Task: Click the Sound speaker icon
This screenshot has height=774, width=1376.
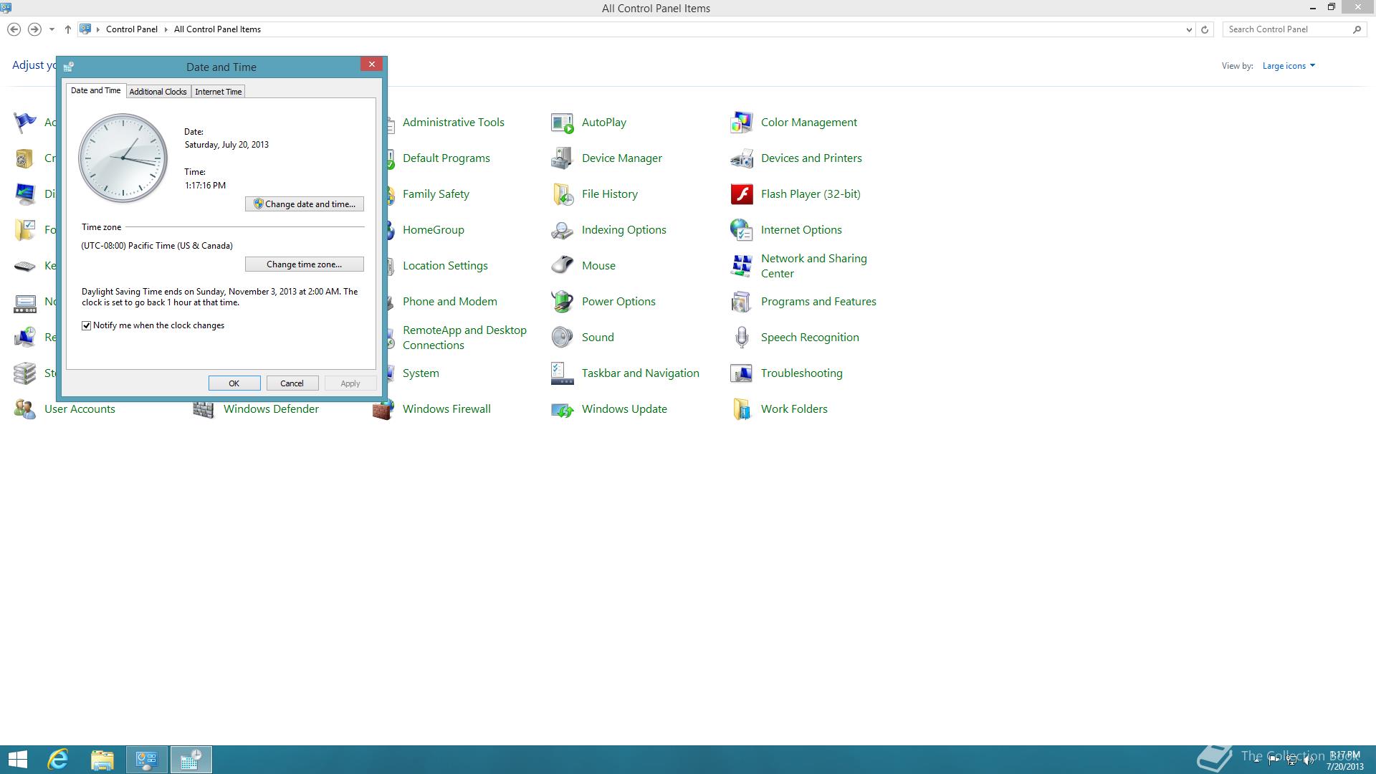Action: tap(562, 338)
